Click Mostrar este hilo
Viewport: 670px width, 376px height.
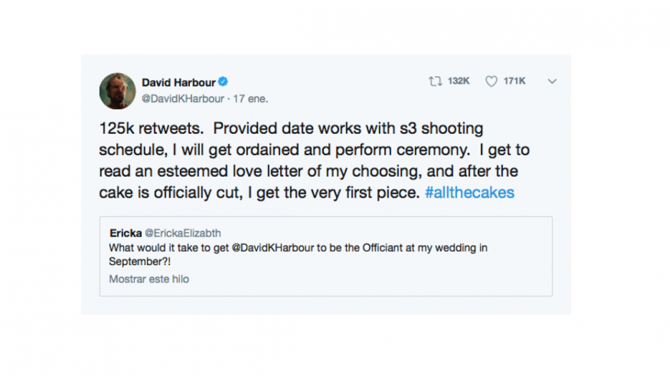[149, 279]
